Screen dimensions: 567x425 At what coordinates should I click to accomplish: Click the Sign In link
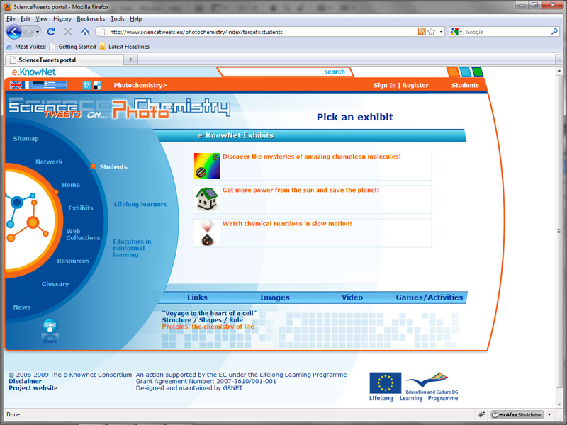(384, 85)
